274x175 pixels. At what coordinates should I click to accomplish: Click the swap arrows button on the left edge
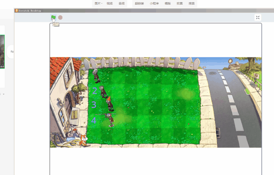pos(12,51)
